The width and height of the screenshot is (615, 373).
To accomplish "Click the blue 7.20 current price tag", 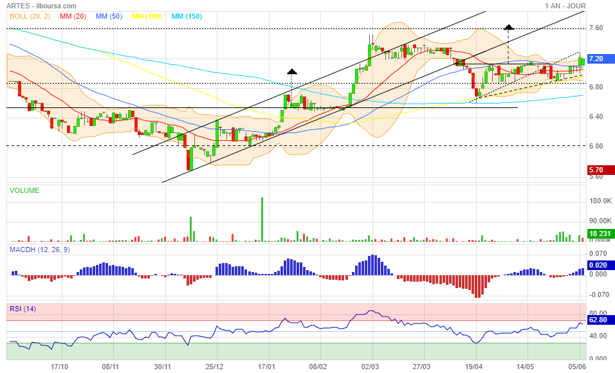I will 601,59.
